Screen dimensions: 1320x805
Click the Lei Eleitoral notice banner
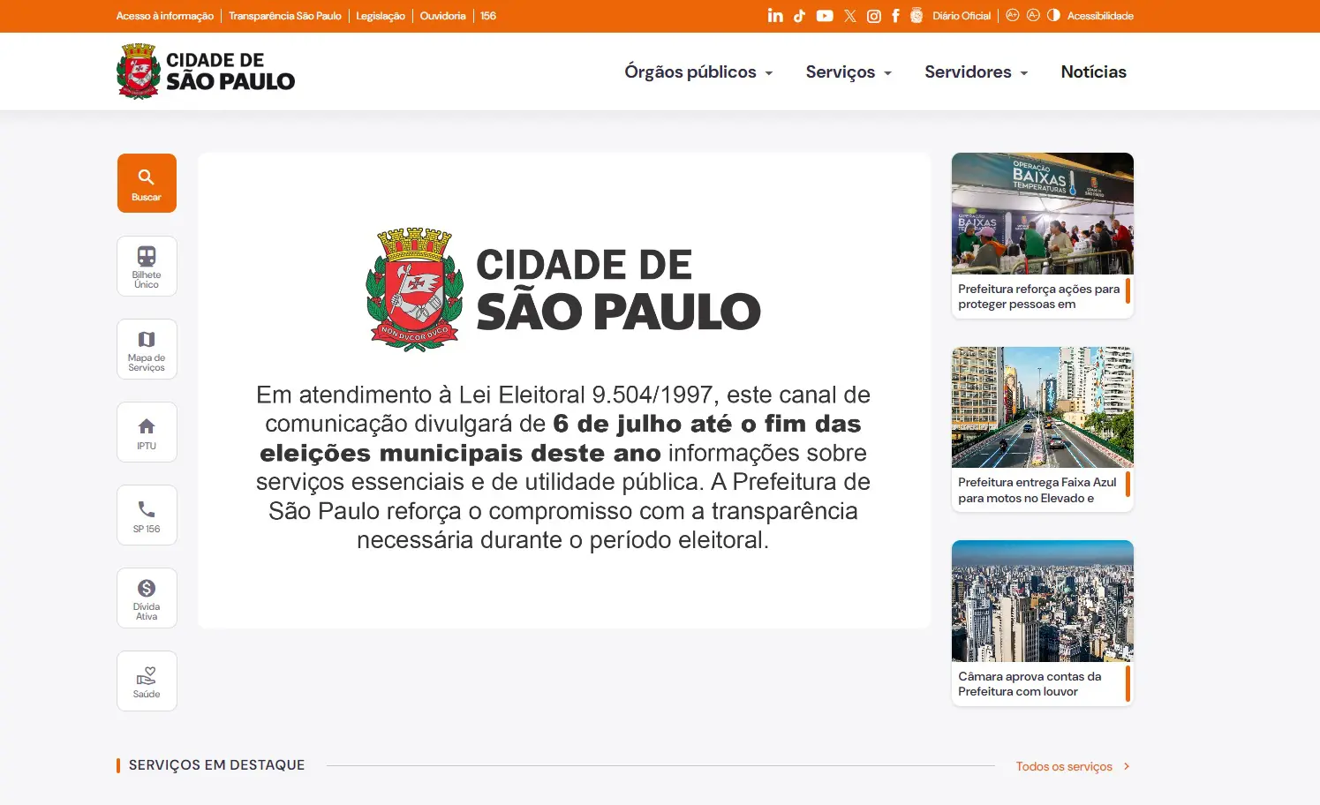pos(564,390)
